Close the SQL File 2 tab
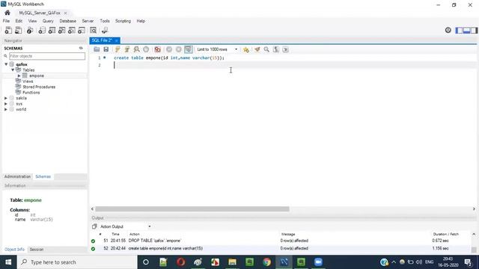This screenshot has height=269, width=479. [x=117, y=40]
